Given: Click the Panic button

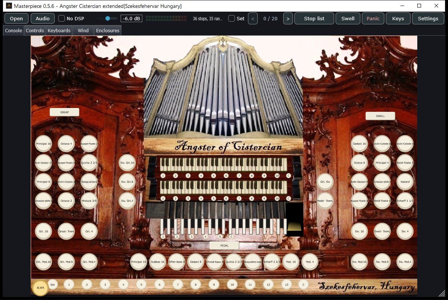Looking at the screenshot, I should click(x=373, y=19).
